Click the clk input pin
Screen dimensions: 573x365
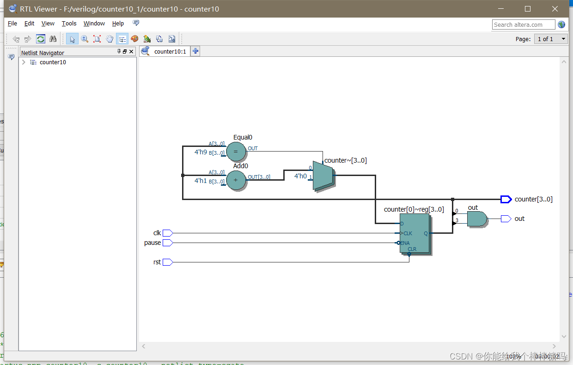tap(168, 233)
